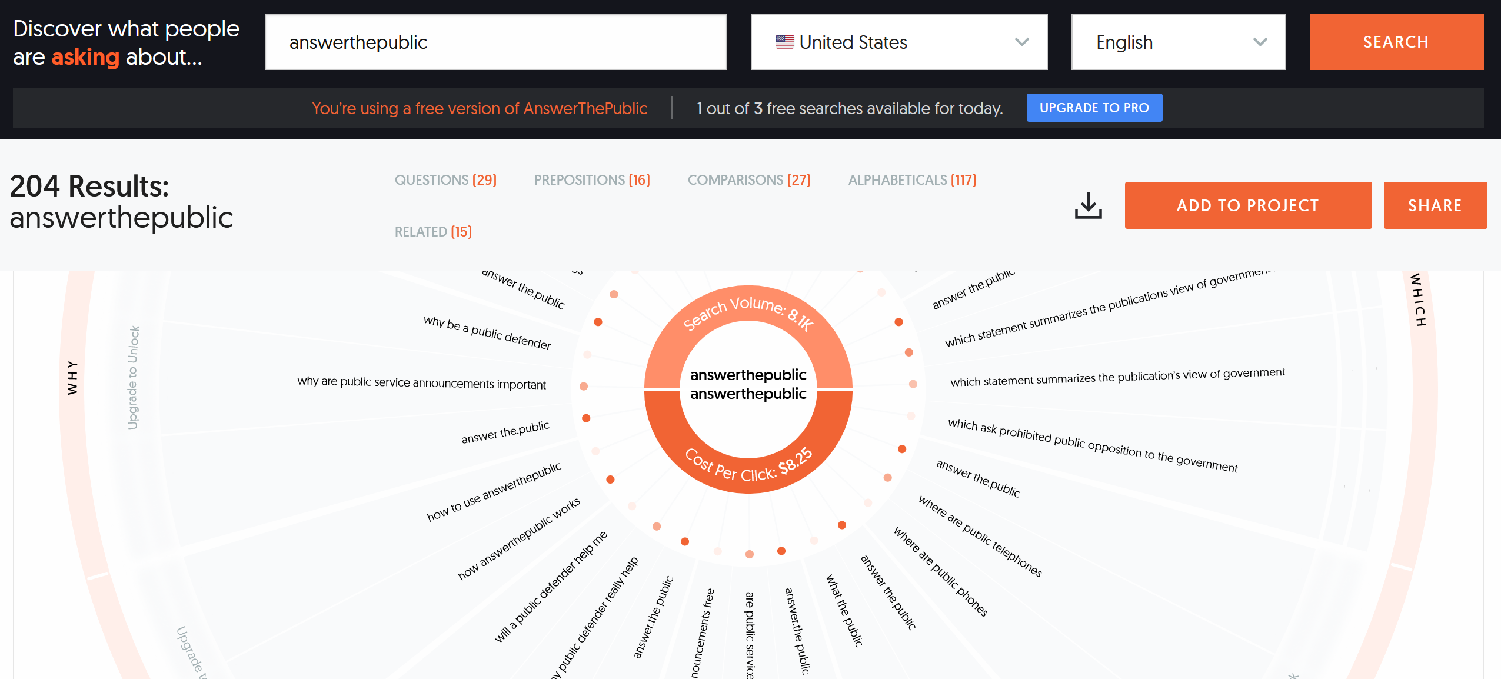Screen dimensions: 1501x679
Task: Switch to the ALPHABETICALS (117) tab
Action: (x=912, y=180)
